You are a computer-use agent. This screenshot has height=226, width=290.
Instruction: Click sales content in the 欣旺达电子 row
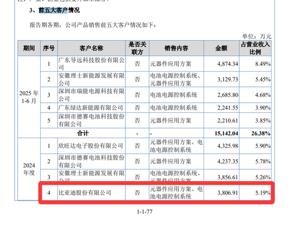[x=176, y=146]
